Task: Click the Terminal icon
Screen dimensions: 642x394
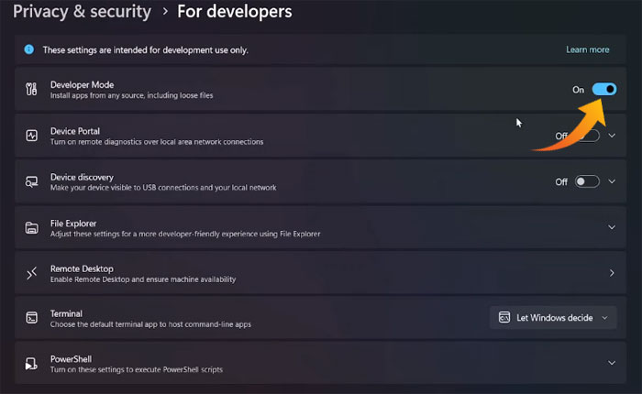Action: (31, 318)
